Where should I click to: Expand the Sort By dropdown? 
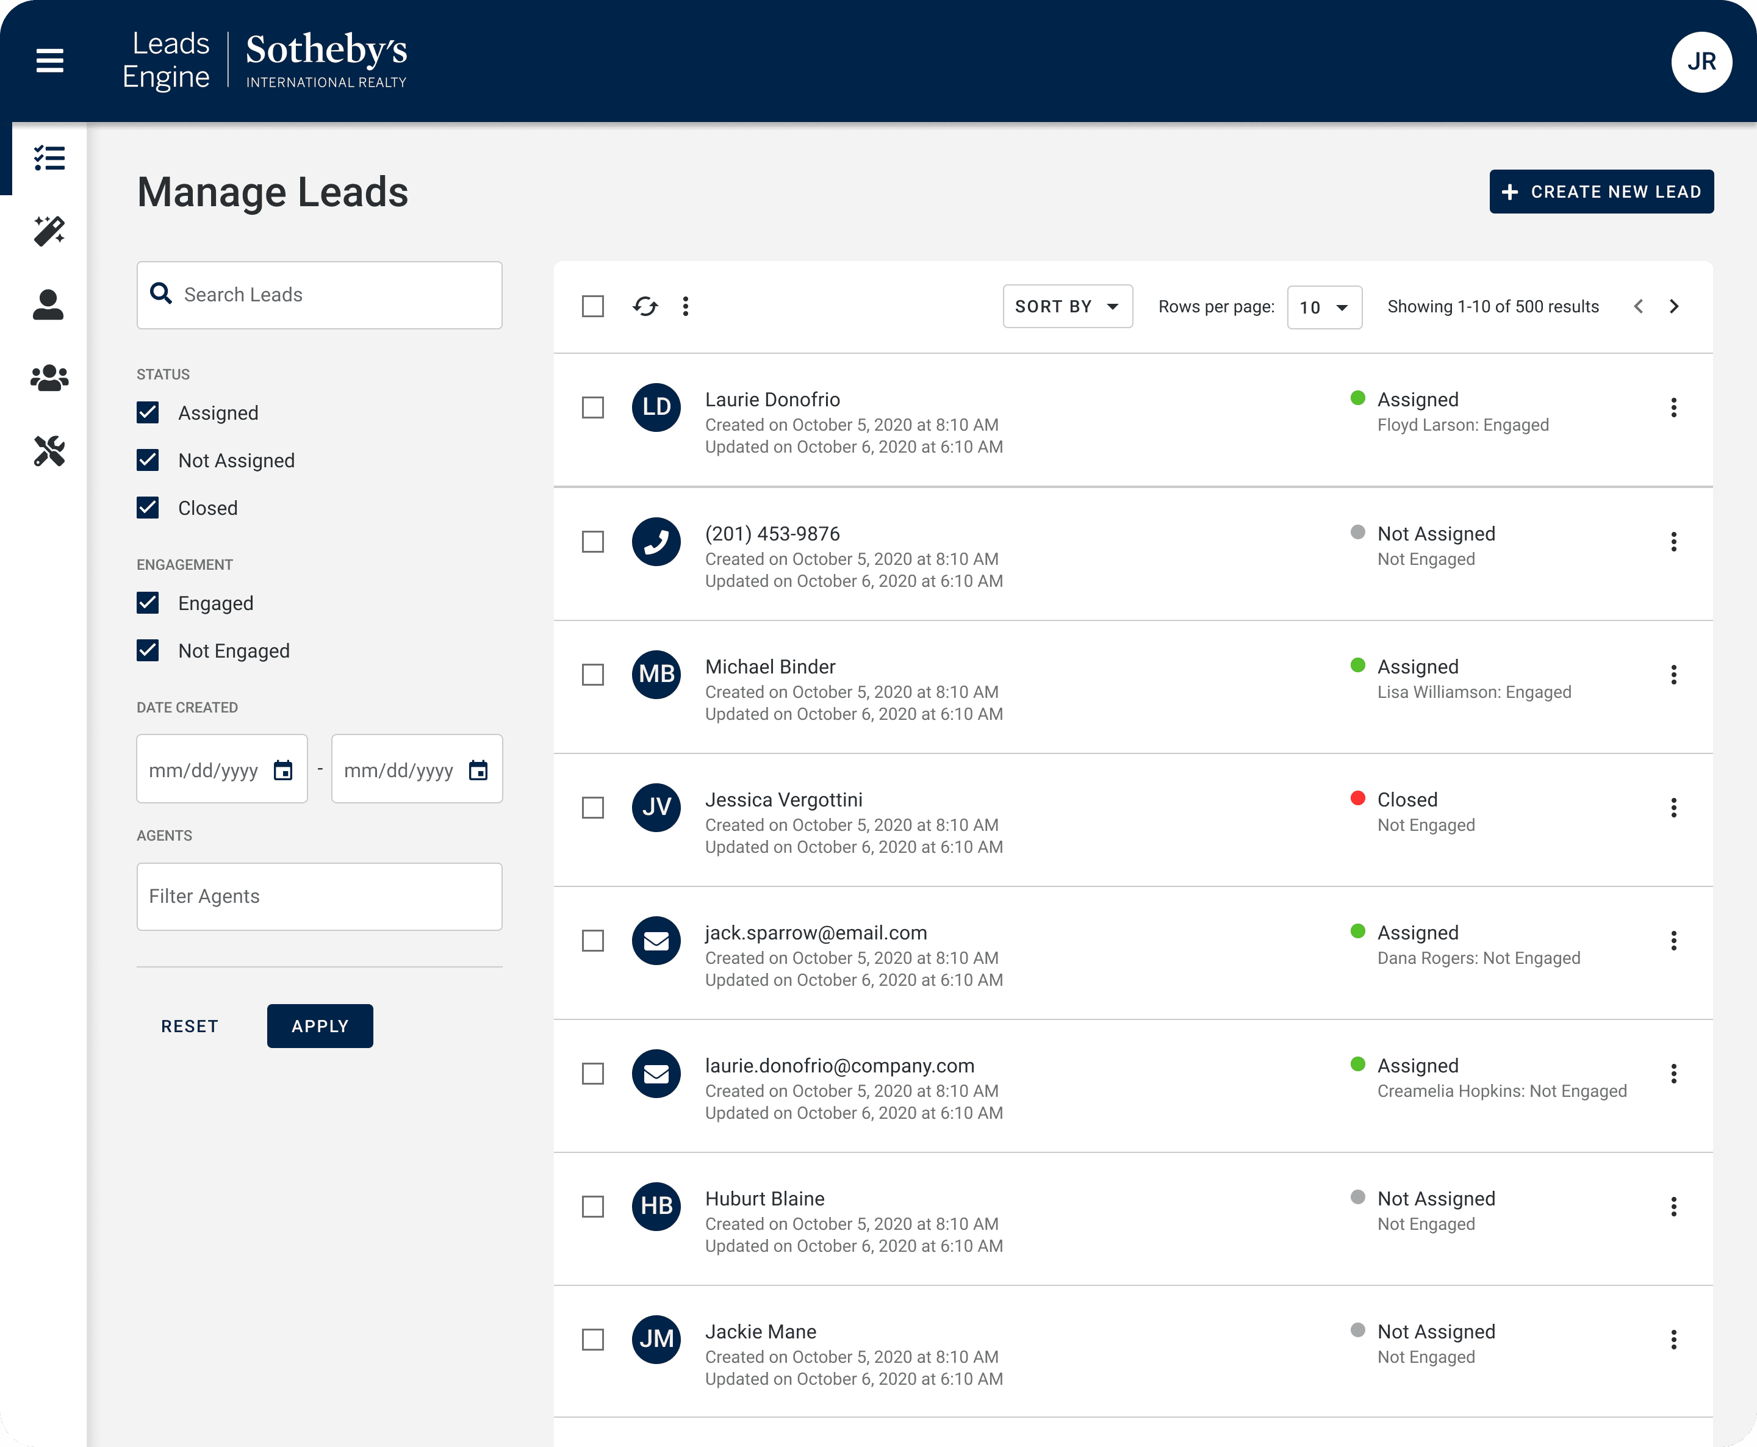click(x=1067, y=307)
